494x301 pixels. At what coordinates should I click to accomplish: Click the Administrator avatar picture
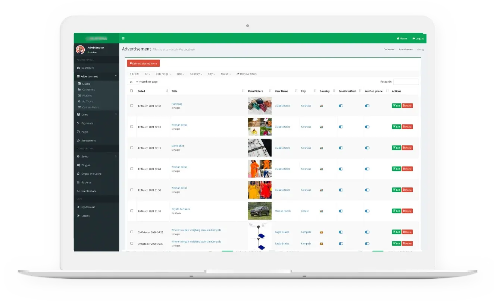[80, 50]
